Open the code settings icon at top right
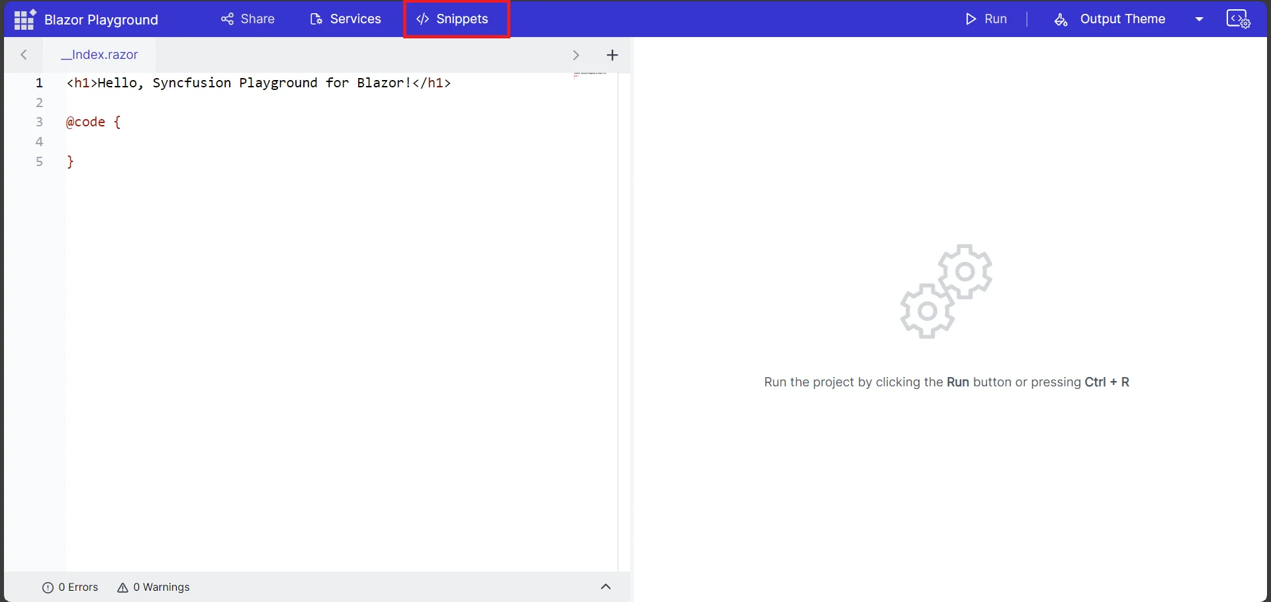 (x=1239, y=19)
